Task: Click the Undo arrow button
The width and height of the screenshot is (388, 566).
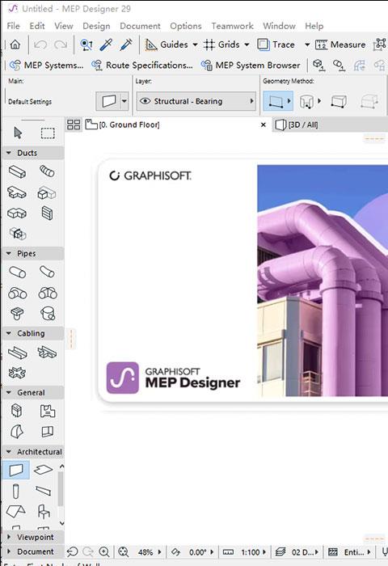Action: click(40, 44)
